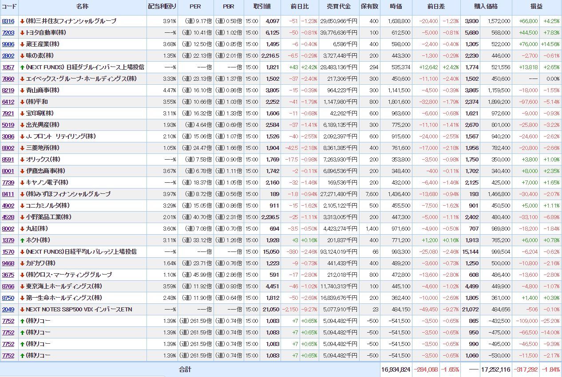Click the 保有数 column header
Viewport: 562px width, 377px height.
point(369,7)
